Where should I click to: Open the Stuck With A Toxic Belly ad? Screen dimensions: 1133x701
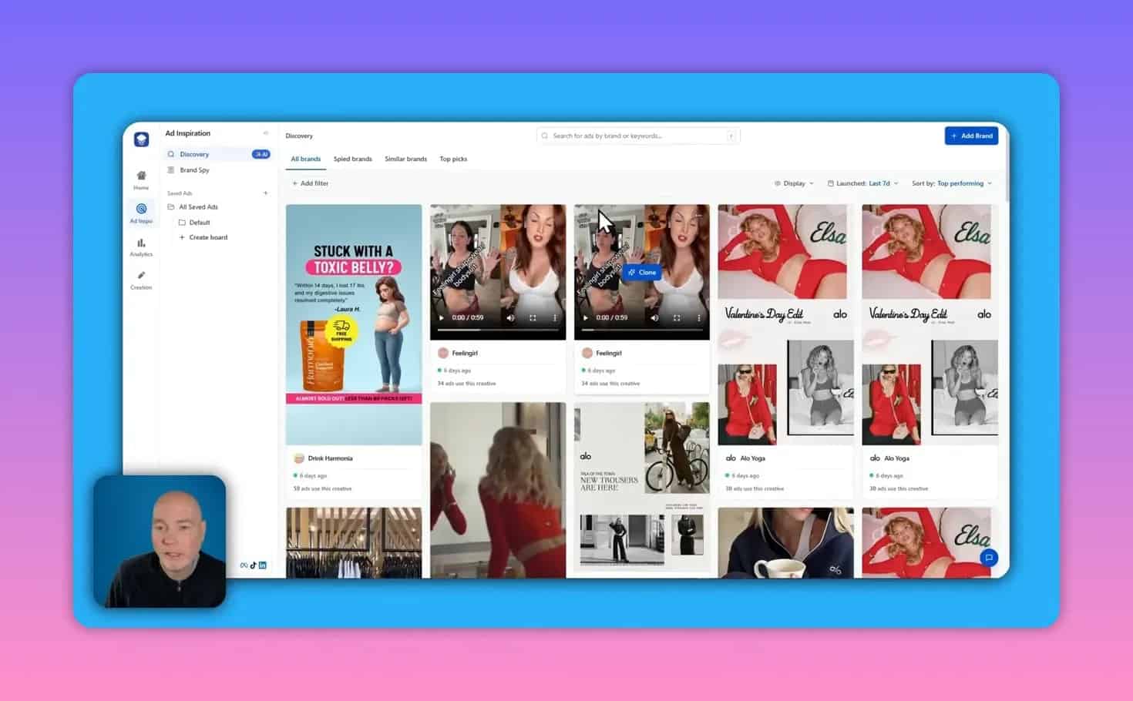354,324
